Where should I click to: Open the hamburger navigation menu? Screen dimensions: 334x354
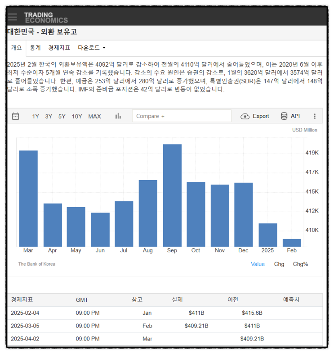pyautogui.click(x=13, y=17)
